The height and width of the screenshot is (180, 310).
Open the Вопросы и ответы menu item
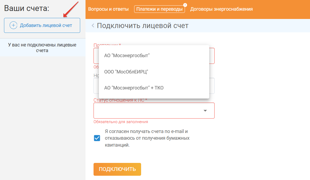pos(108,9)
